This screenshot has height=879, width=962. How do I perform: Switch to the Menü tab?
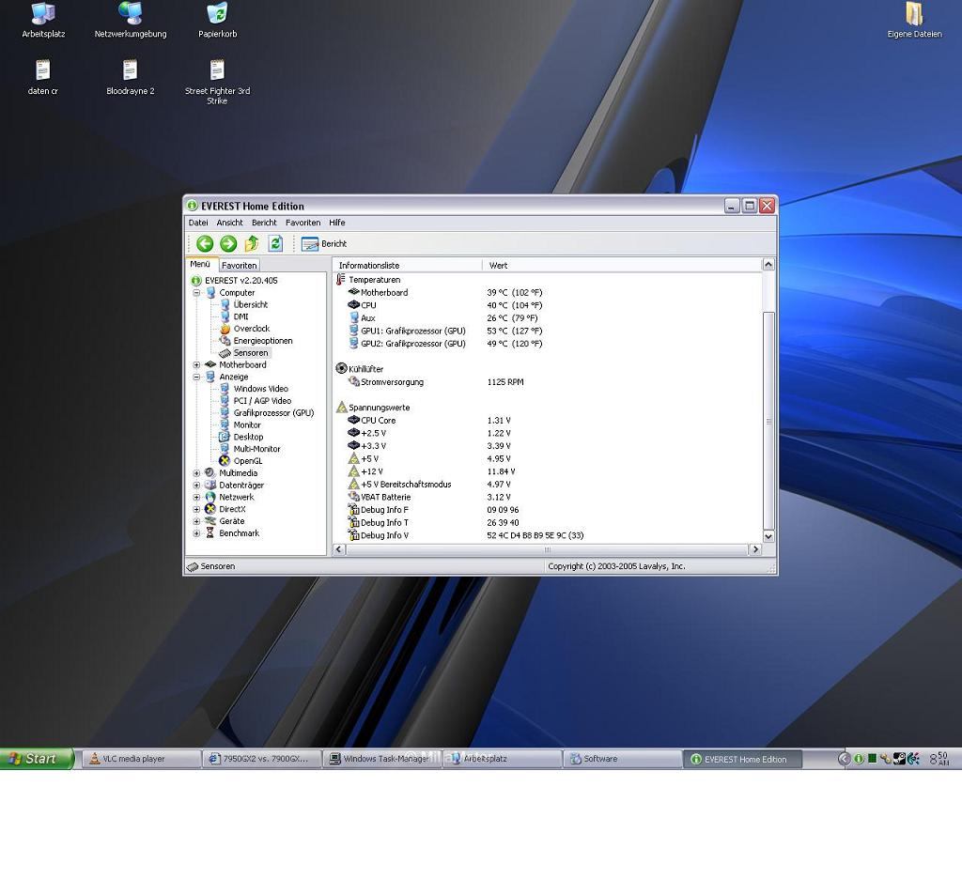point(200,264)
